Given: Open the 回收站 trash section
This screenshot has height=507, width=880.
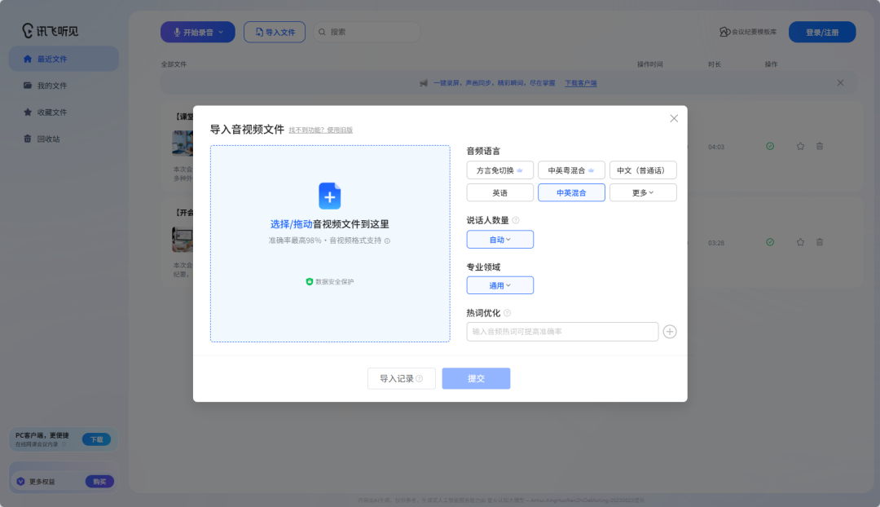Looking at the screenshot, I should click(x=51, y=139).
